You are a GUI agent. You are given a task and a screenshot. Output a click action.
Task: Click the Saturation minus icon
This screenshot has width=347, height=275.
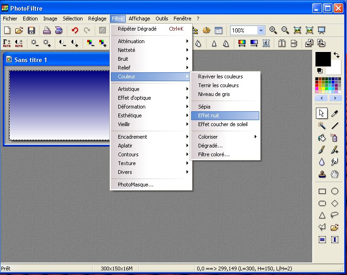coord(90,43)
